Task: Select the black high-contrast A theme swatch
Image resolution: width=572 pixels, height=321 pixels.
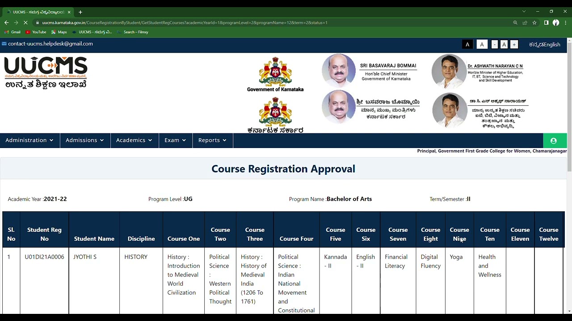Action: pyautogui.click(x=467, y=45)
